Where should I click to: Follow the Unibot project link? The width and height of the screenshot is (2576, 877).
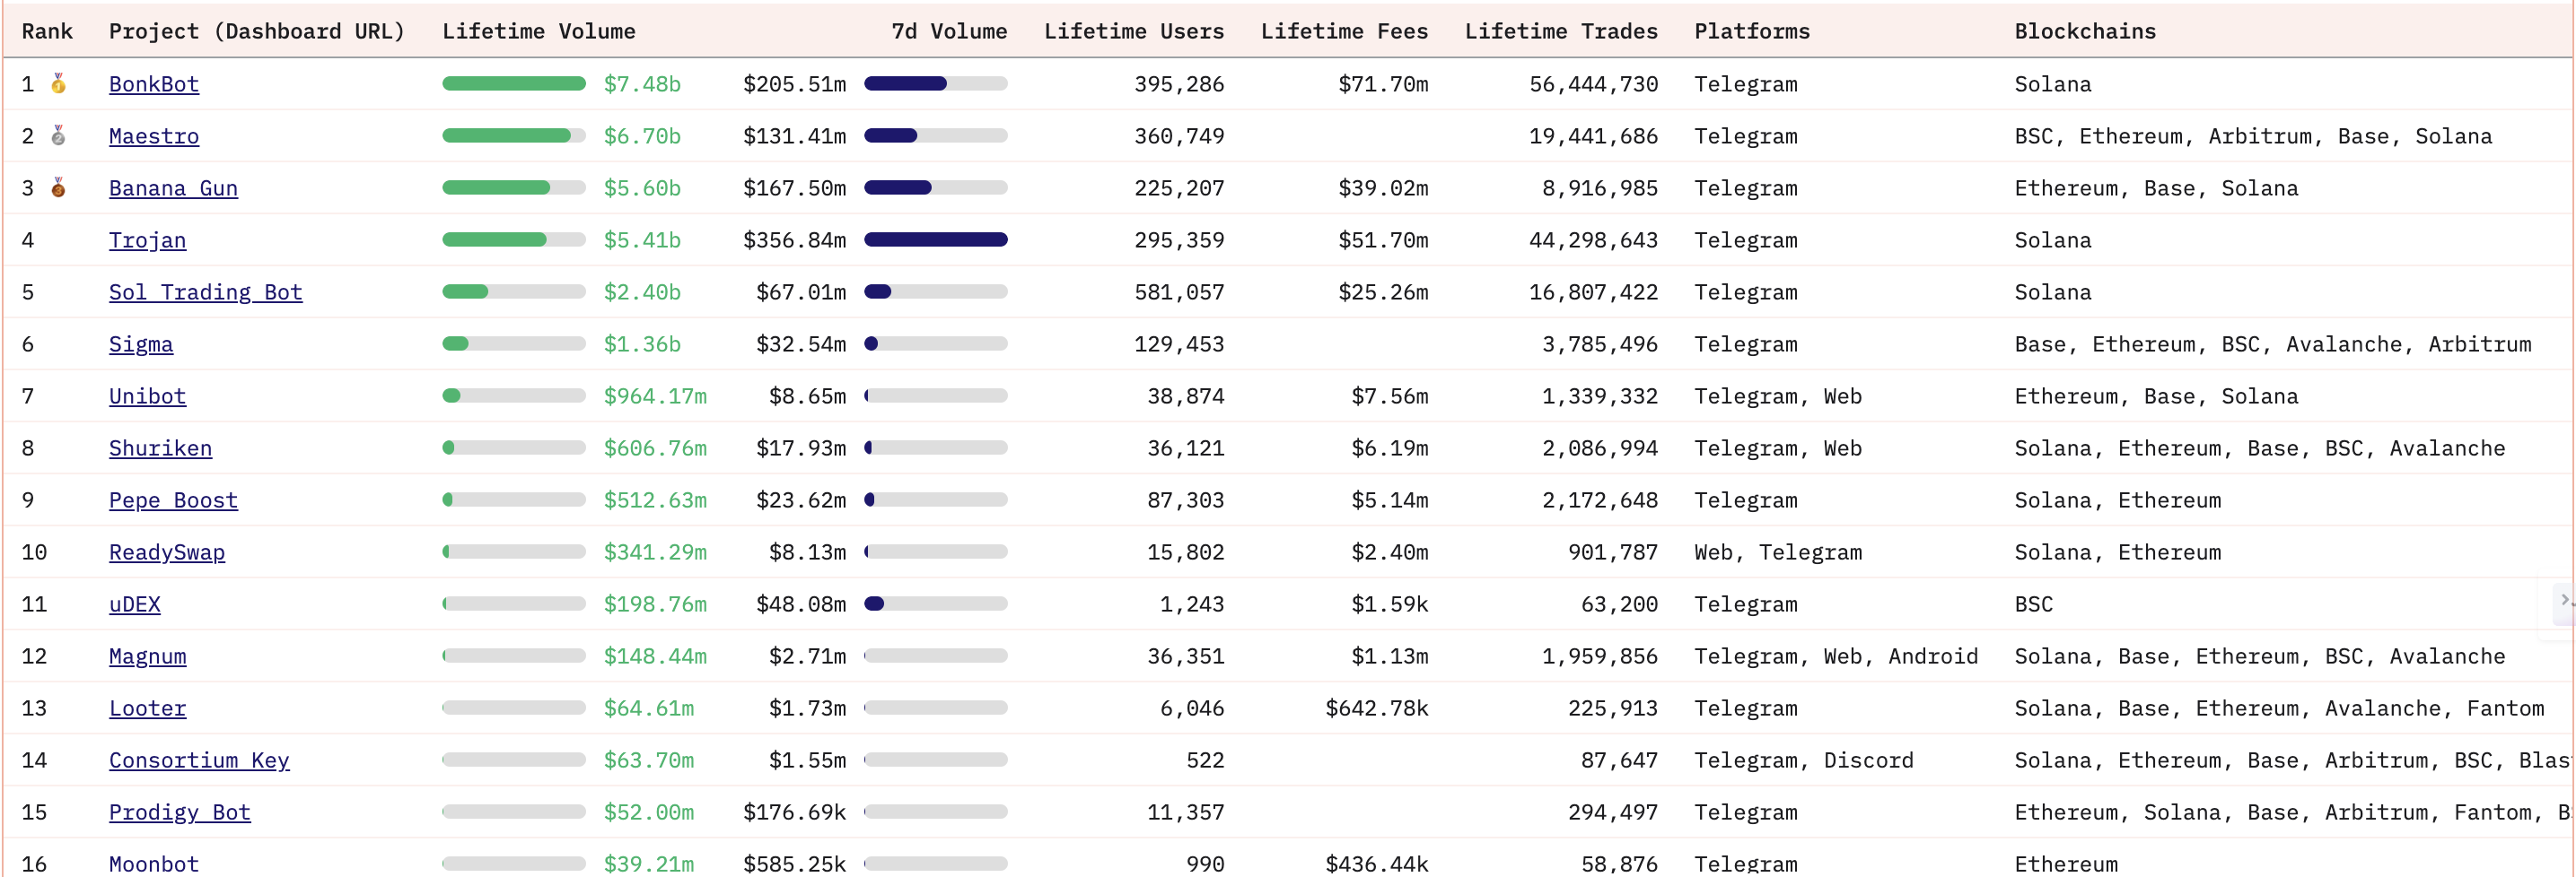click(147, 395)
